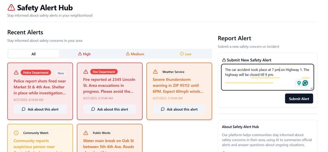Click the Police Department alert triangle icon
328x152 pixels.
click(16, 73)
